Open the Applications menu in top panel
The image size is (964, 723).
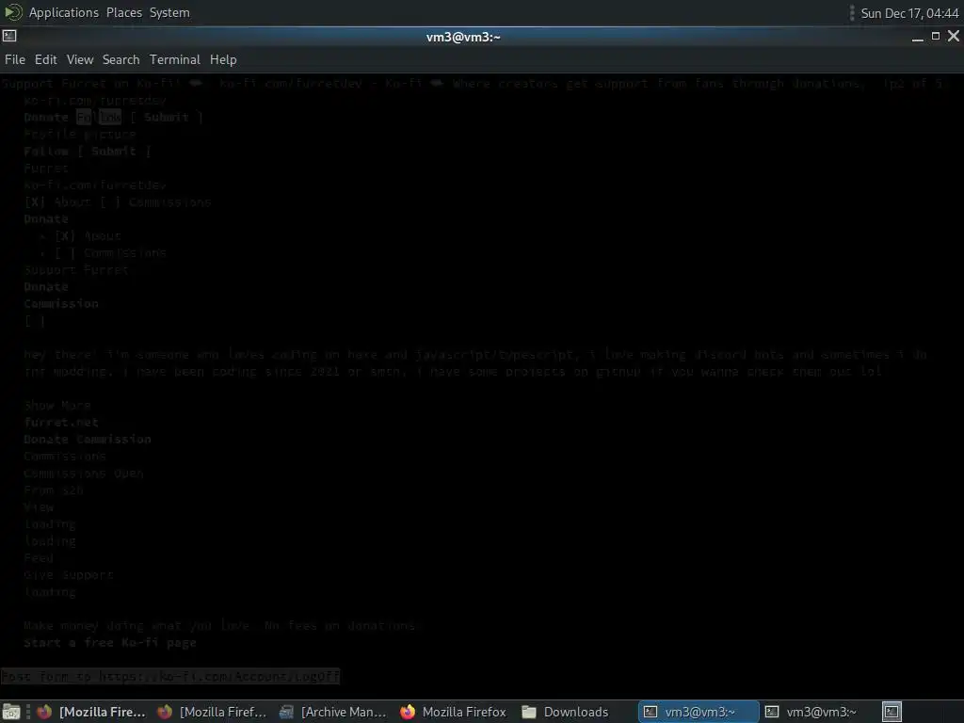(63, 12)
